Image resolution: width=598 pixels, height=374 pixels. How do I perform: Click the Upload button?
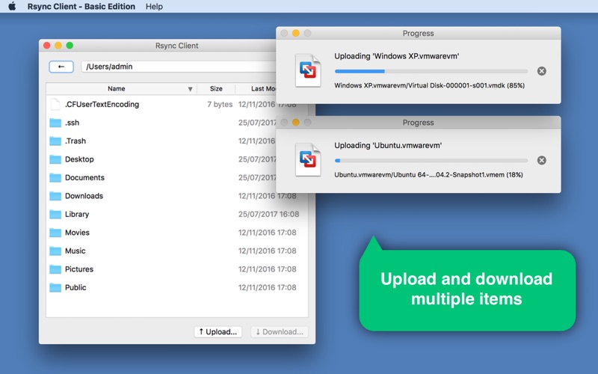pos(218,331)
